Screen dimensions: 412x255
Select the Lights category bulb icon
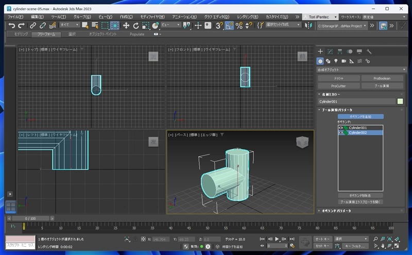click(336, 61)
